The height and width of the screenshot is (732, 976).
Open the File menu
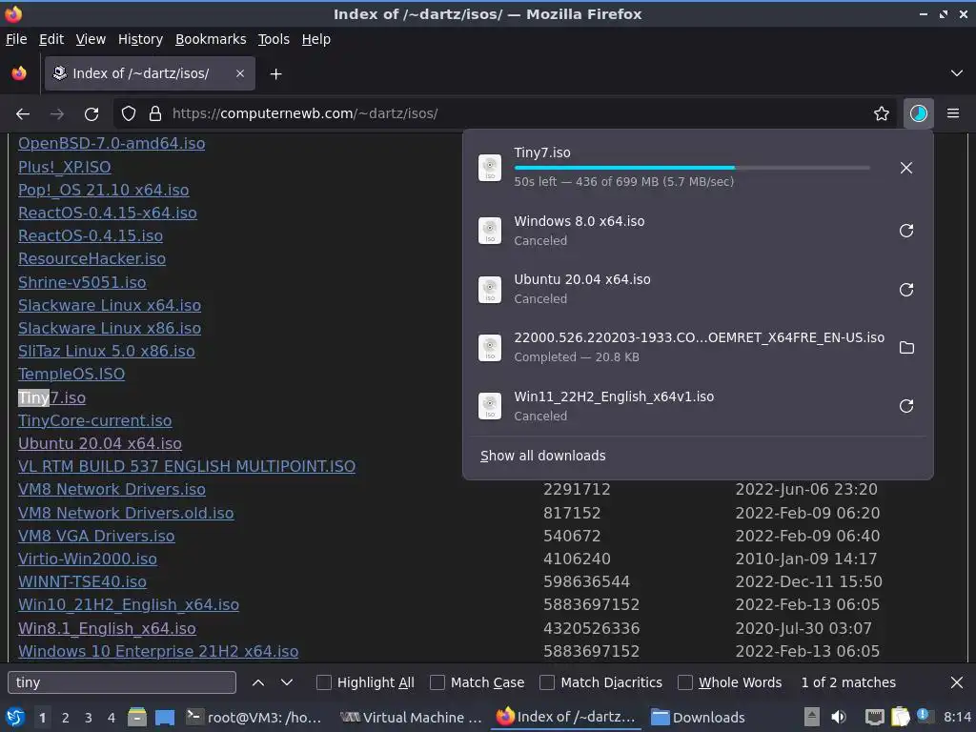click(16, 39)
